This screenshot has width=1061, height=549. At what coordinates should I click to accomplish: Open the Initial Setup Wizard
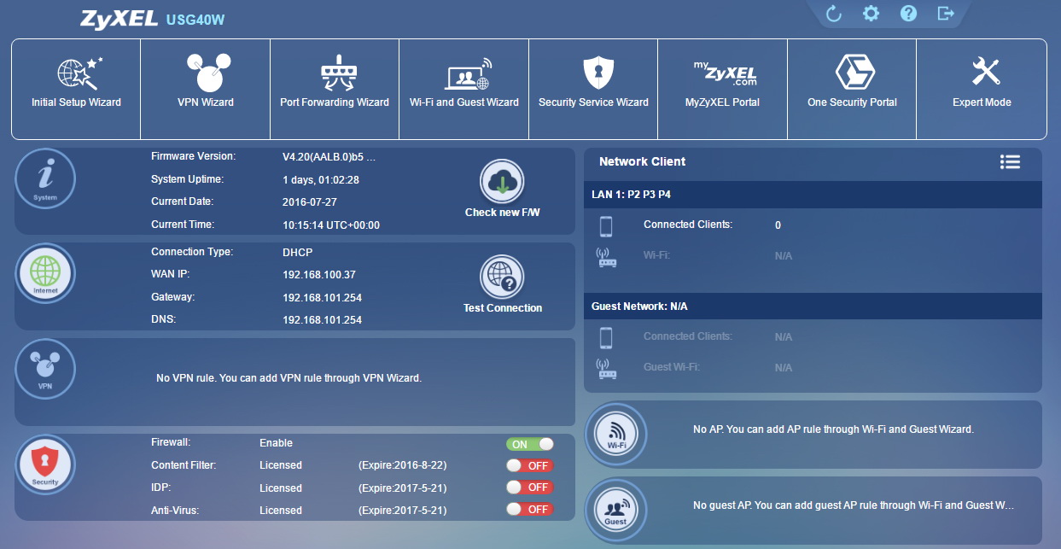(x=75, y=89)
